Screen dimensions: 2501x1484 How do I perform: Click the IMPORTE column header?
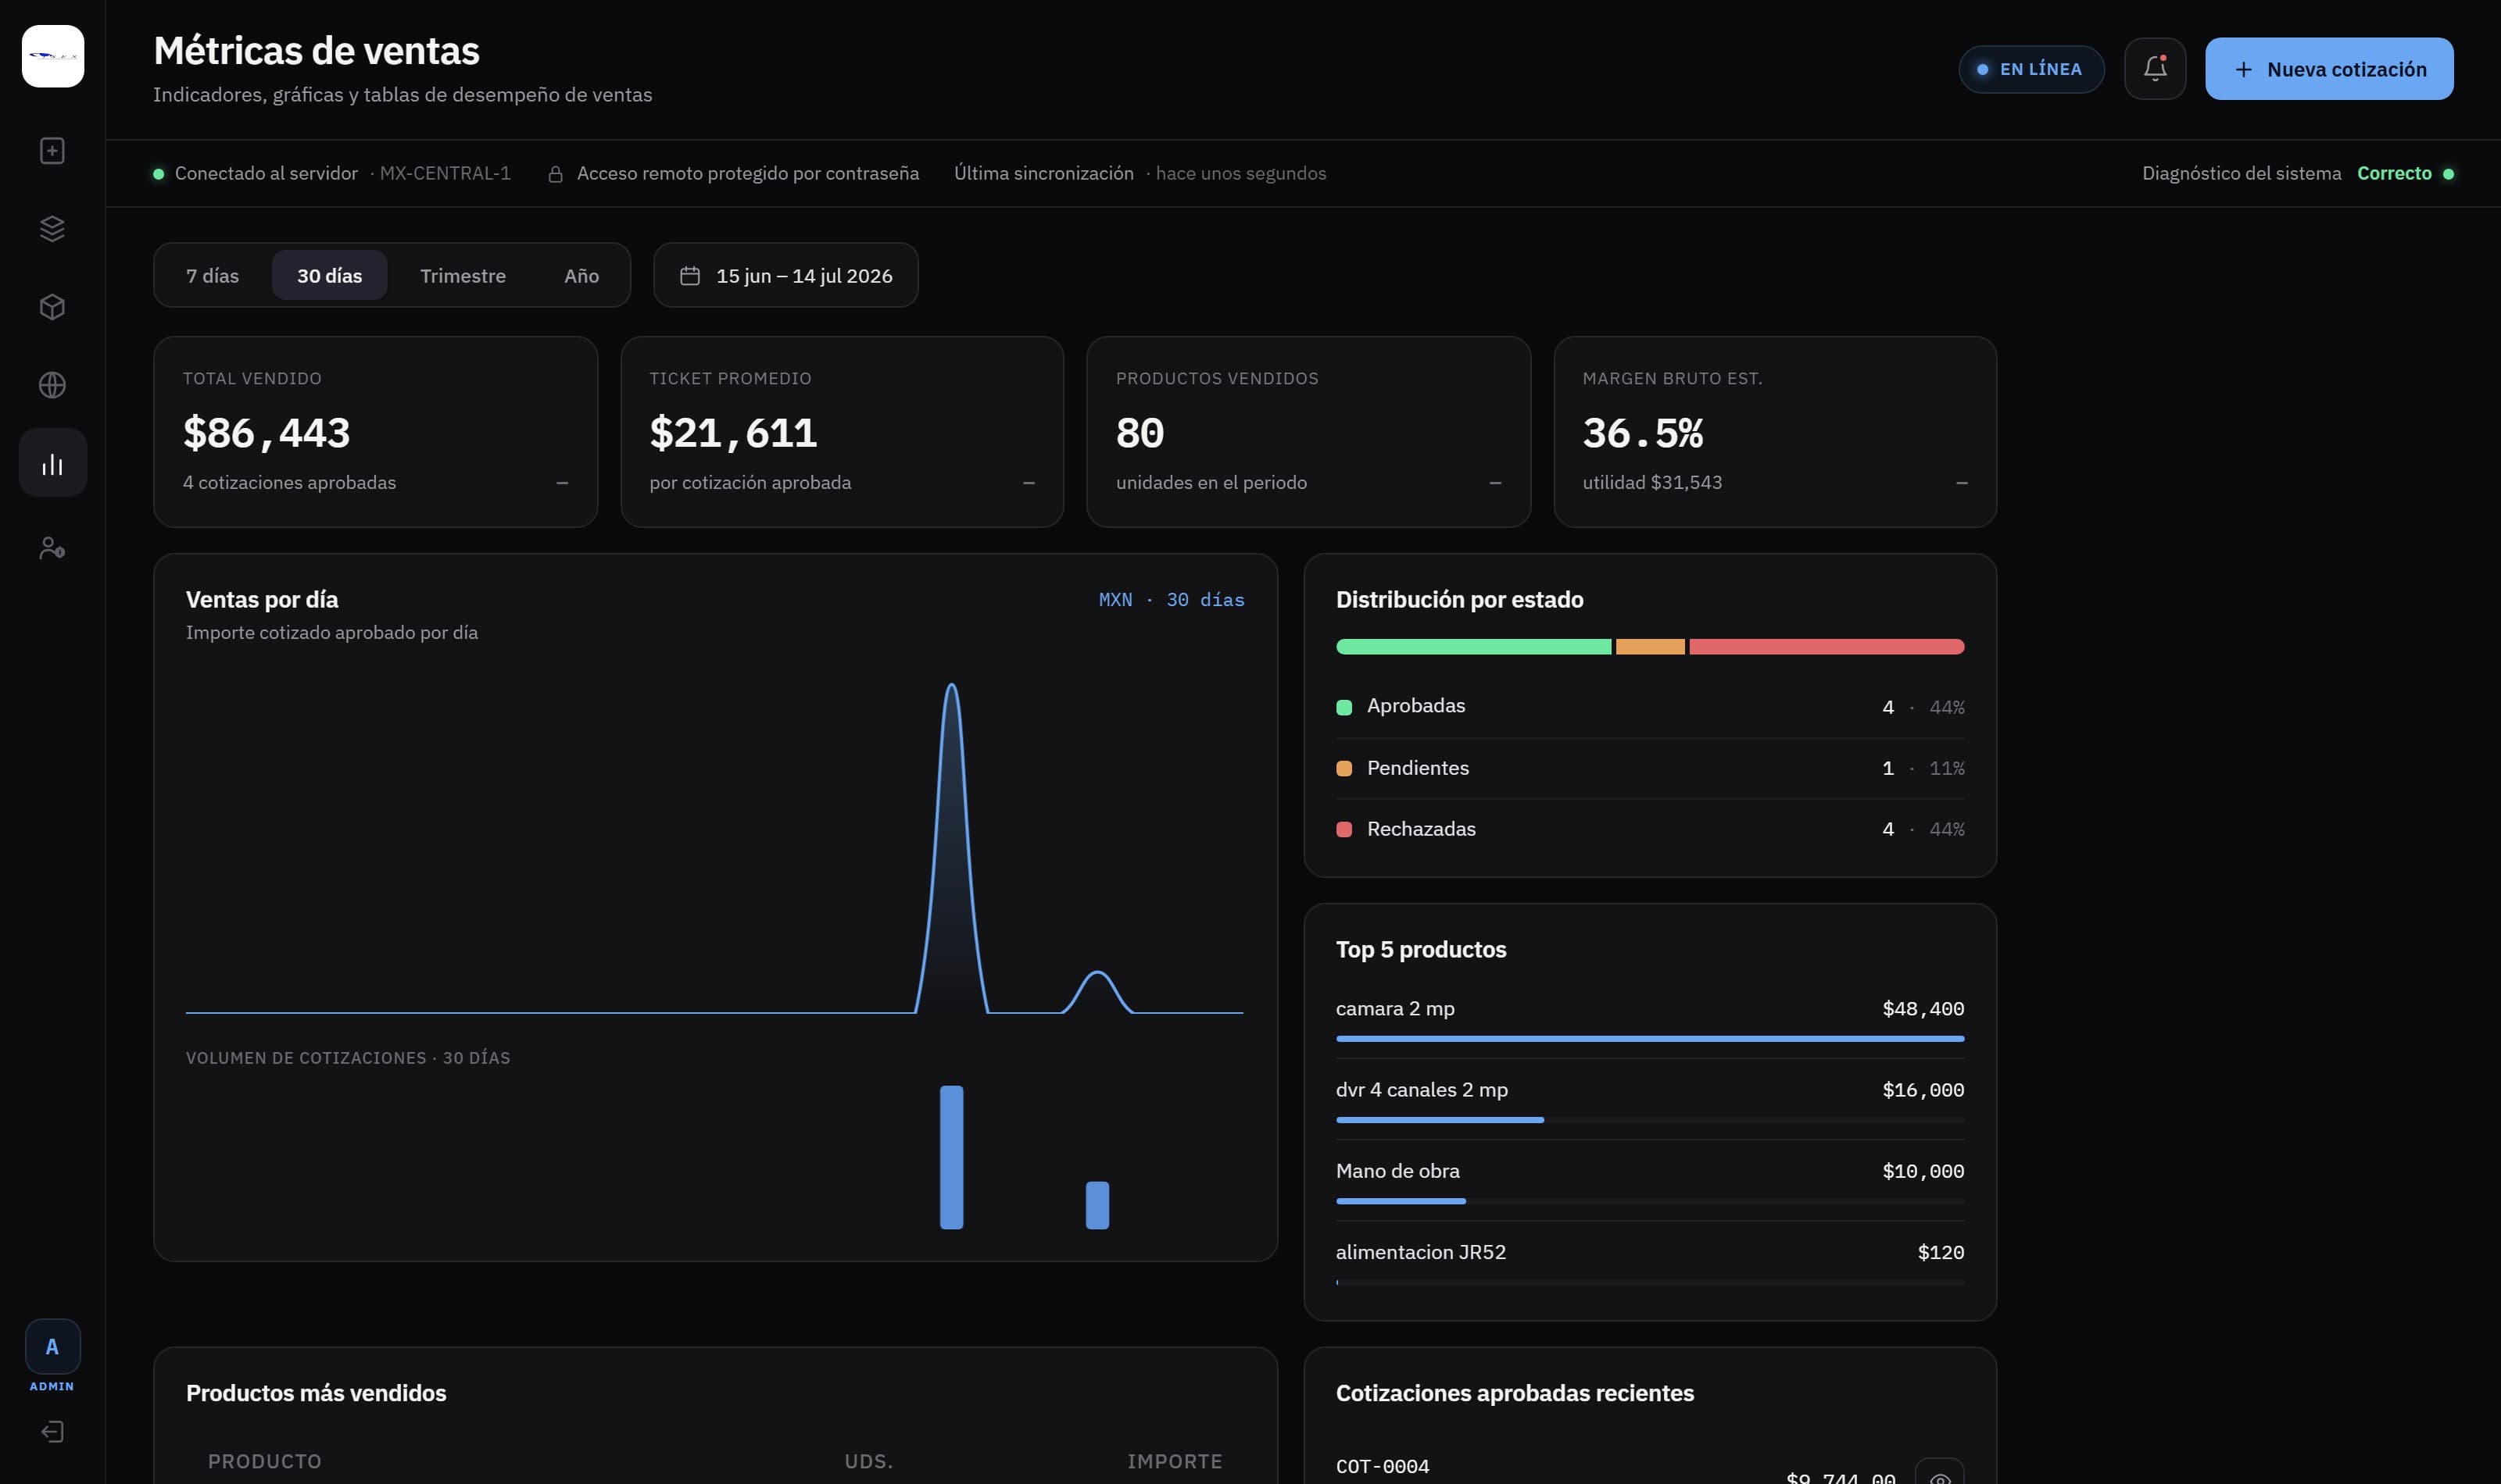pyautogui.click(x=1175, y=1461)
